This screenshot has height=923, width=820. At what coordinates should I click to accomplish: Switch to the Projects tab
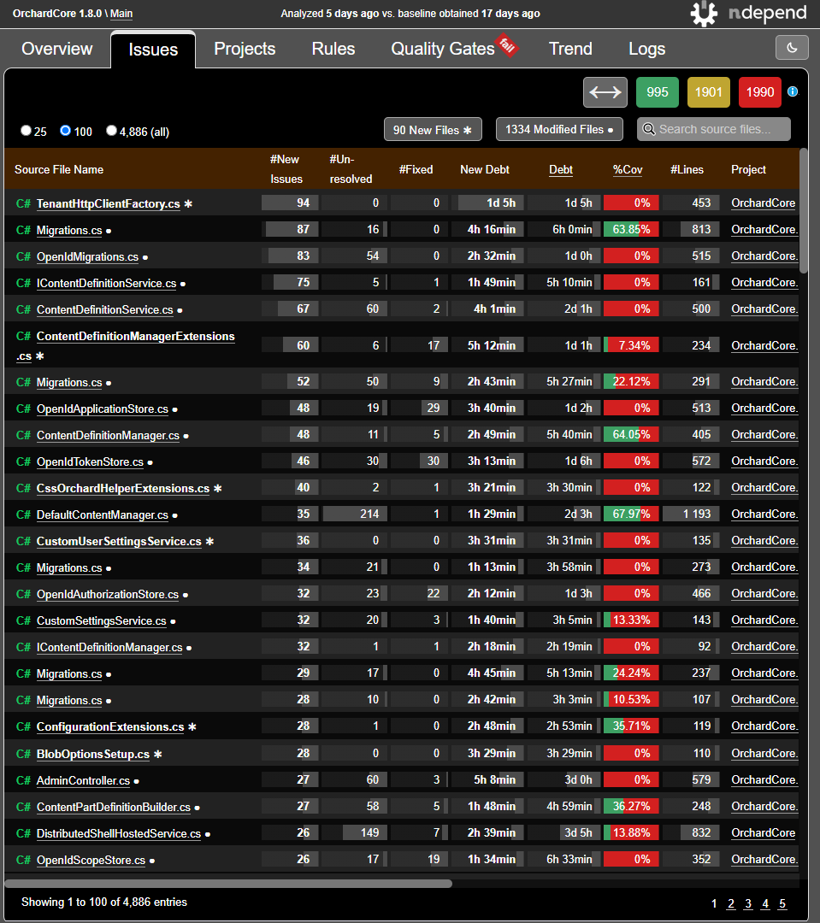pyautogui.click(x=245, y=49)
